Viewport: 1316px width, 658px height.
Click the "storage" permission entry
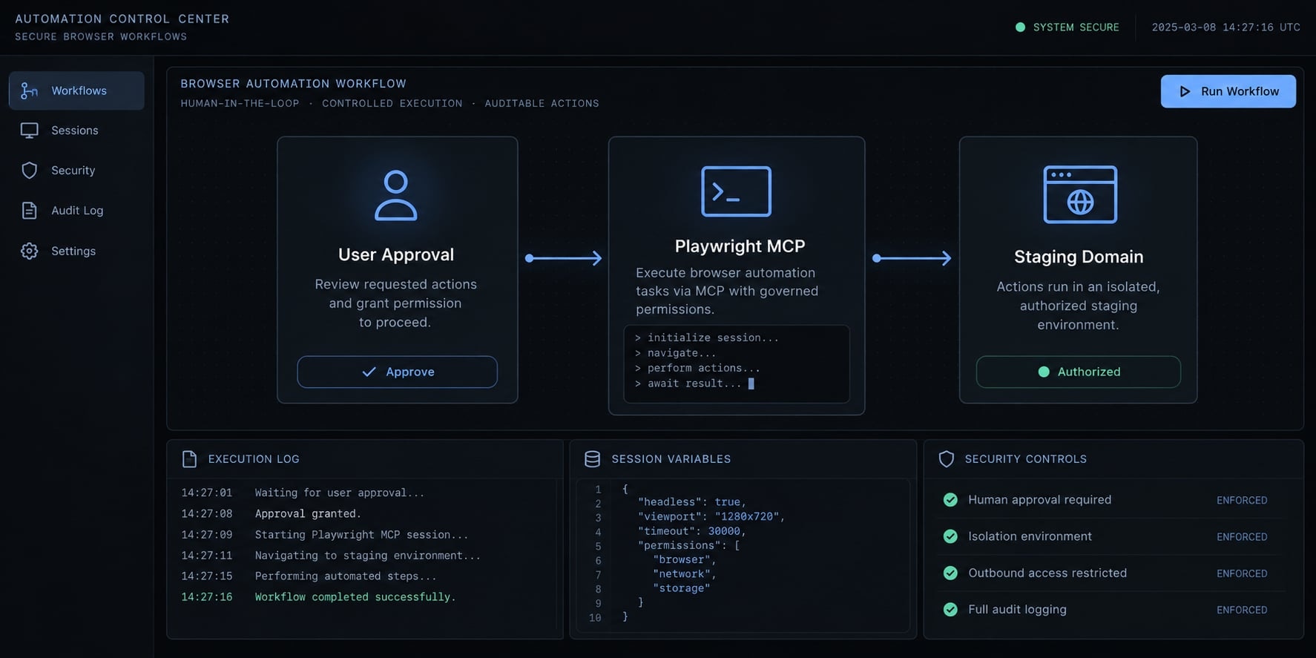click(682, 588)
